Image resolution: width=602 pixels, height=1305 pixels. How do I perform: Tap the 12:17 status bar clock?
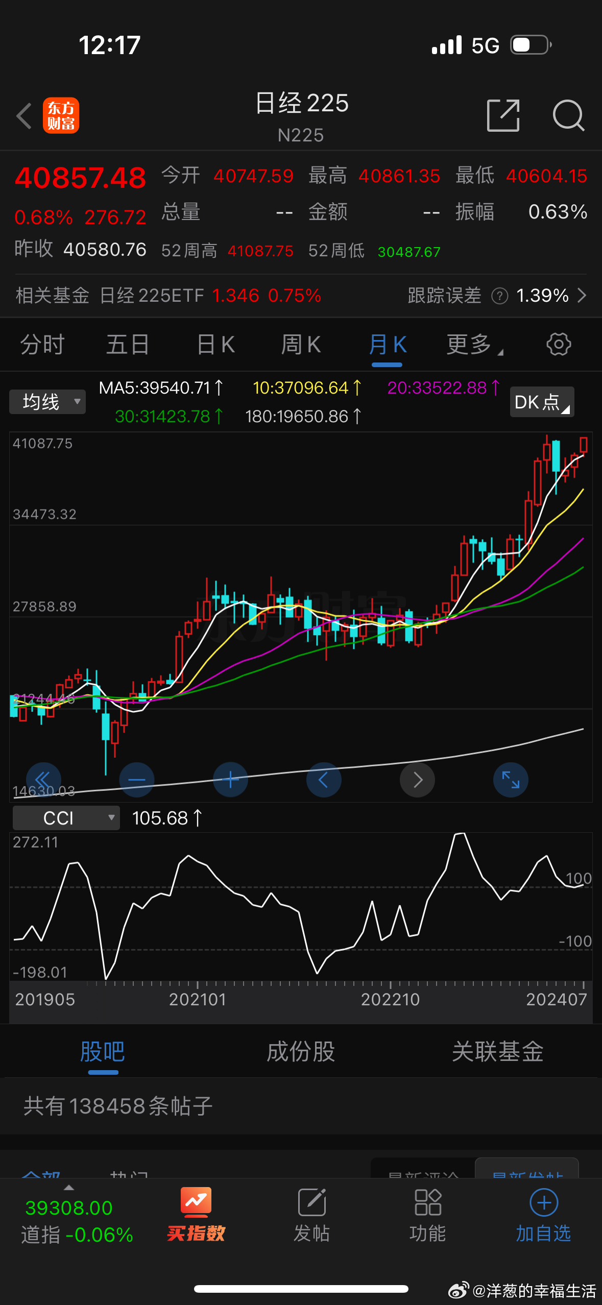[x=110, y=45]
